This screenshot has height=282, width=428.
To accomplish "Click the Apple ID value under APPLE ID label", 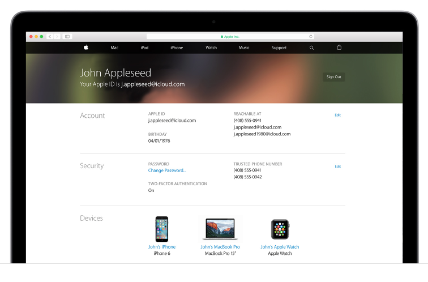I will (x=172, y=121).
